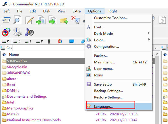Image resolution: width=168 pixels, height=124 pixels.
Task: Select Backup Settings option
Action: (119, 91)
